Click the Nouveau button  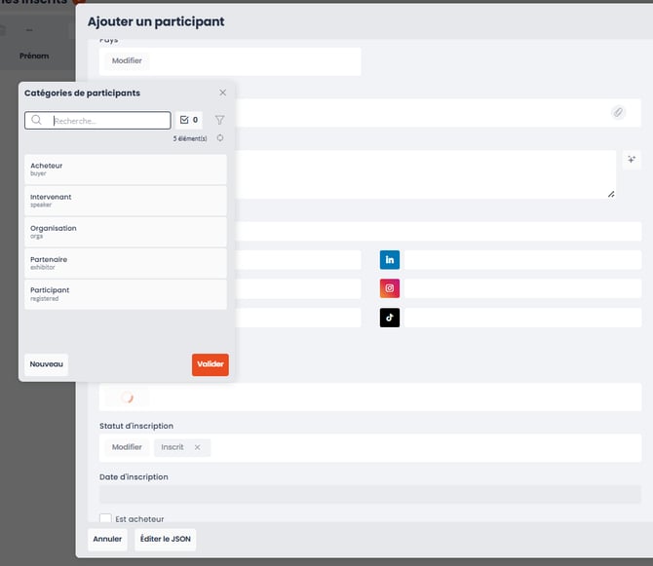point(46,364)
